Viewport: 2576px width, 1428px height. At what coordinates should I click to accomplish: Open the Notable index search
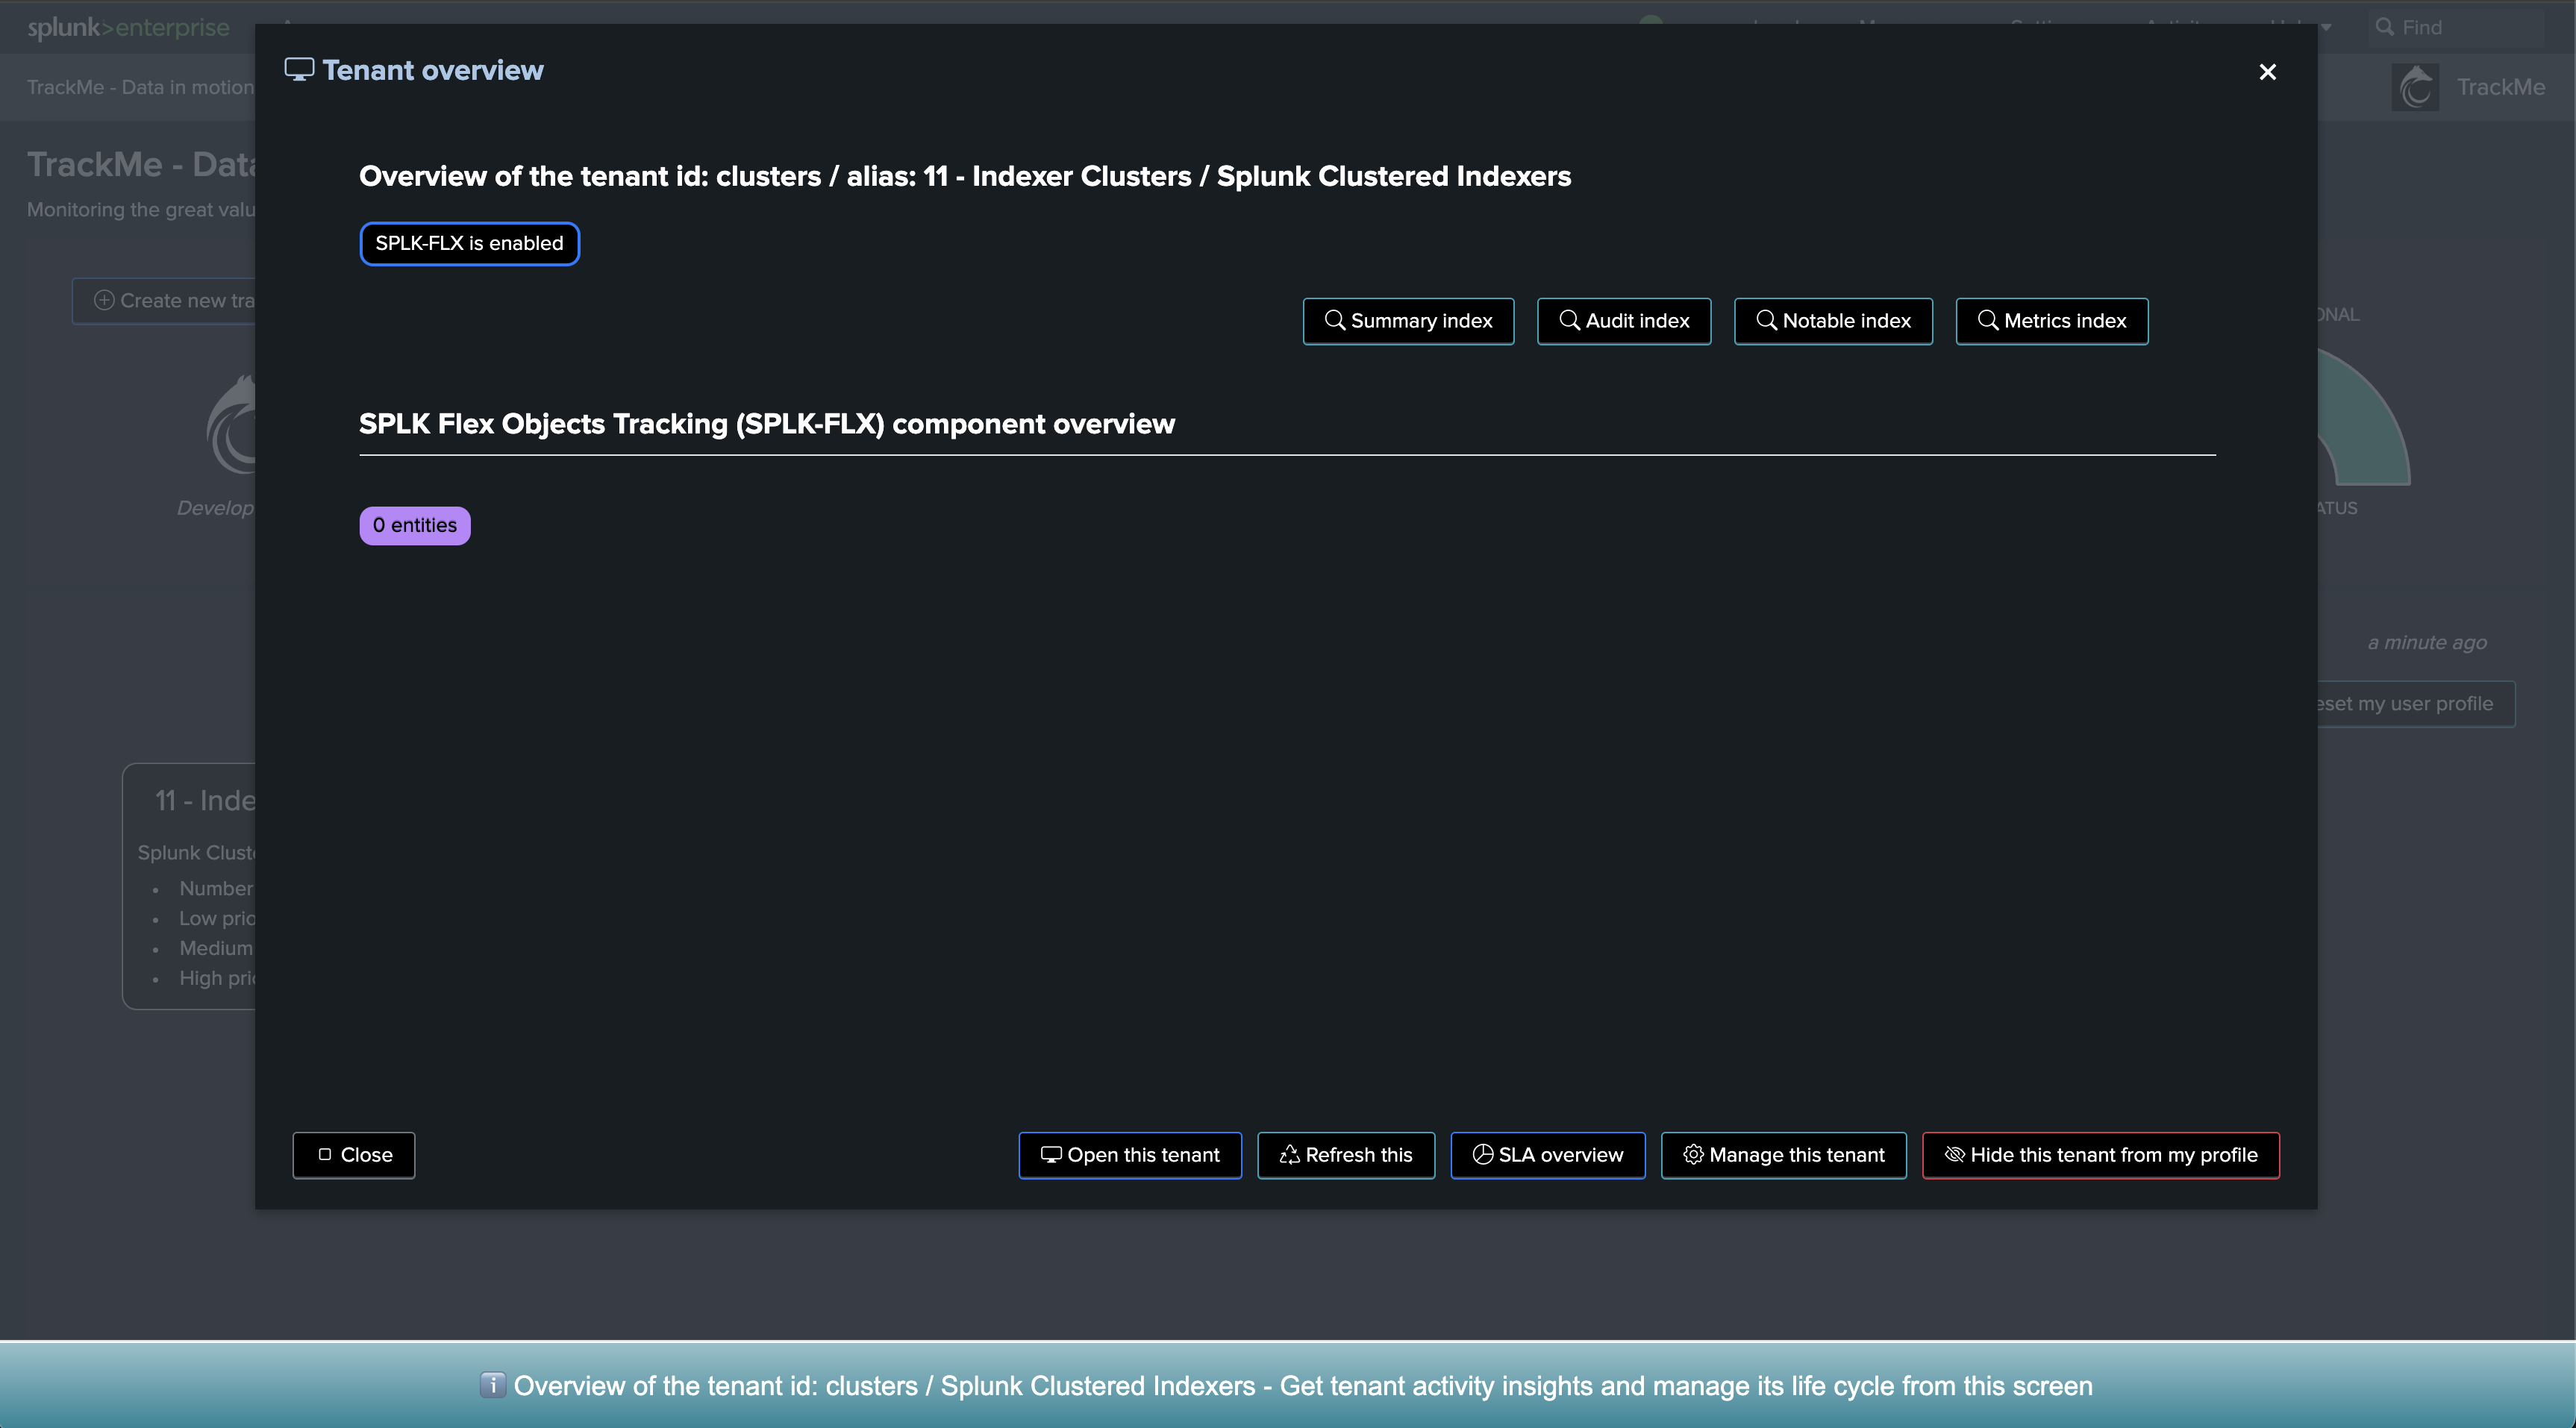click(1832, 321)
